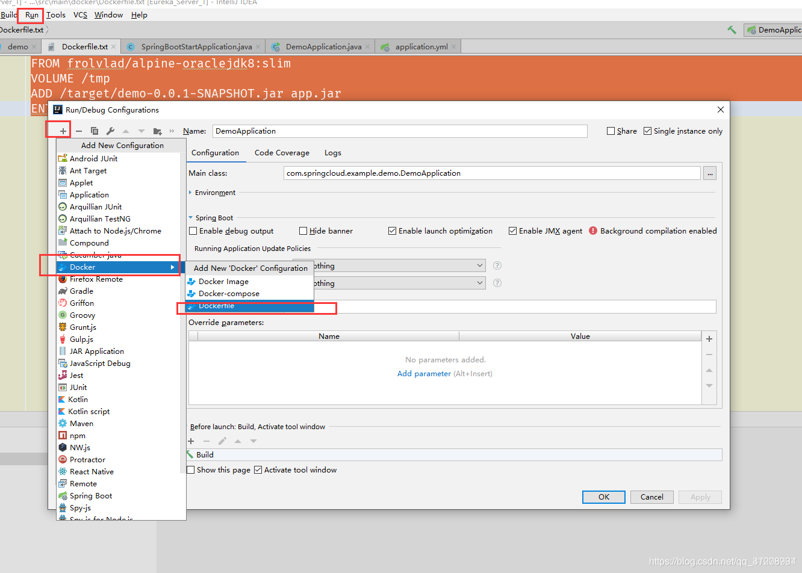
Task: Open the second update policy dropdown
Action: (x=389, y=283)
